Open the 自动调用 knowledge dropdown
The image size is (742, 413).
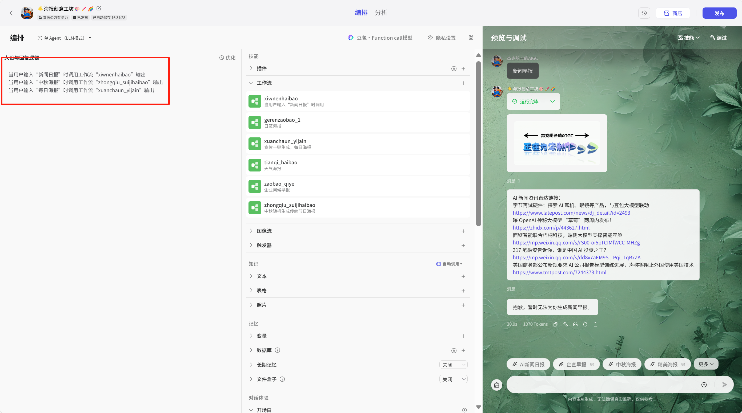[449, 264]
